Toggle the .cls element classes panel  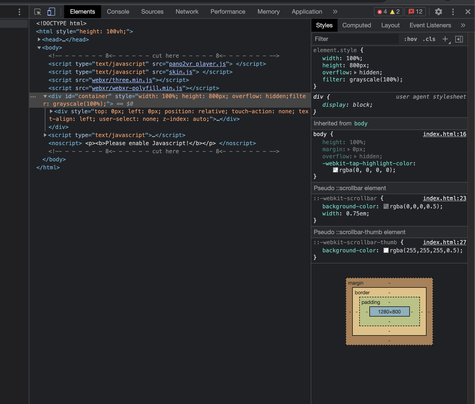pyautogui.click(x=429, y=39)
